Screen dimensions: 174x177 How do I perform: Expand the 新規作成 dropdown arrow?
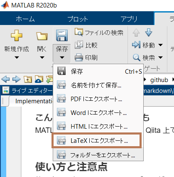click(x=17, y=57)
